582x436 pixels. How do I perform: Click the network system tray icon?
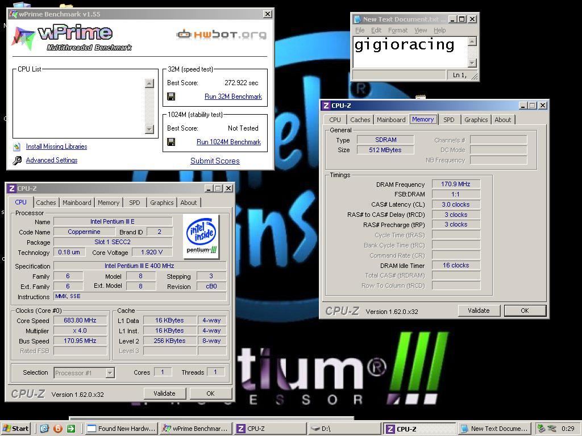click(x=552, y=429)
